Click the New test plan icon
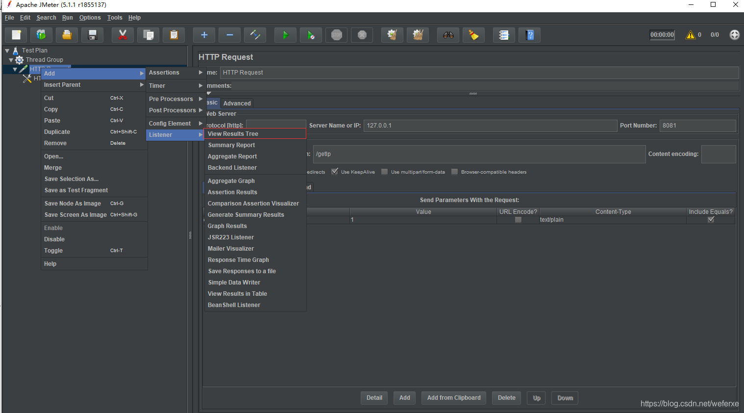The width and height of the screenshot is (744, 413). pyautogui.click(x=16, y=35)
